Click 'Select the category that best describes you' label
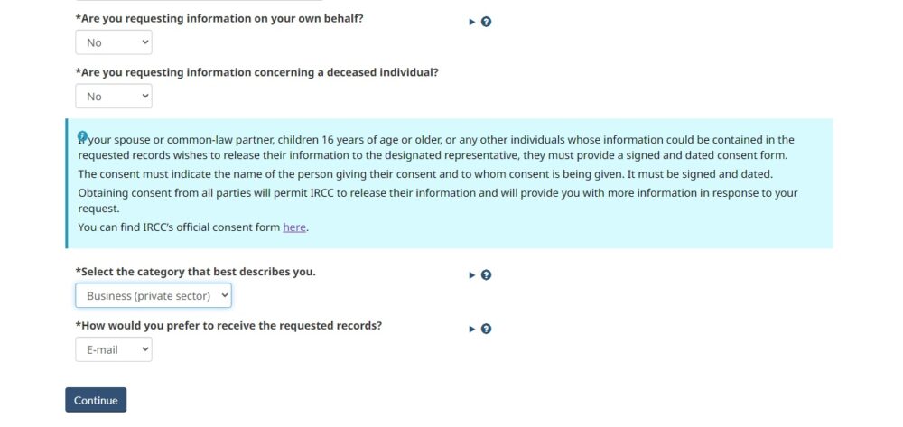Viewport: 903px width, 427px height. 195,272
